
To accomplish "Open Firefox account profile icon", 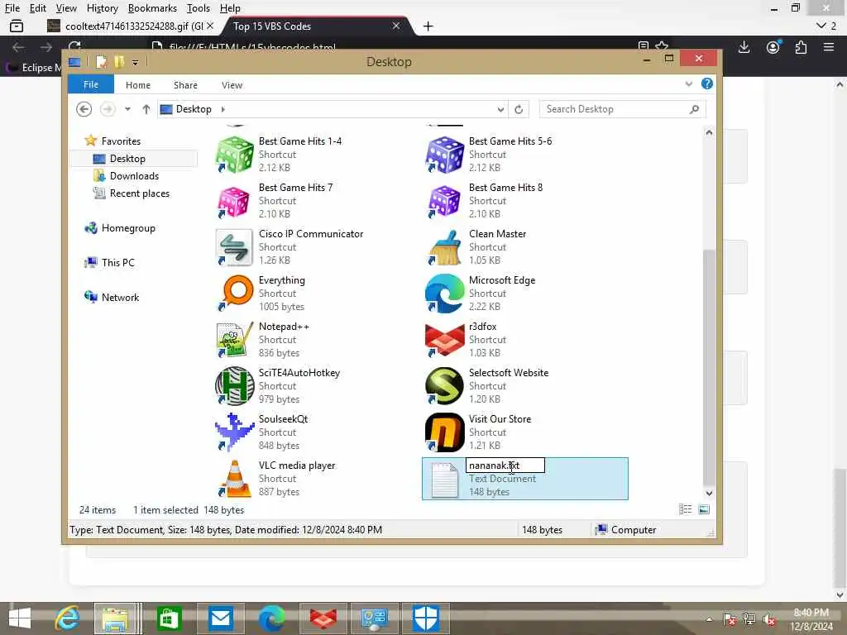I will (x=773, y=47).
